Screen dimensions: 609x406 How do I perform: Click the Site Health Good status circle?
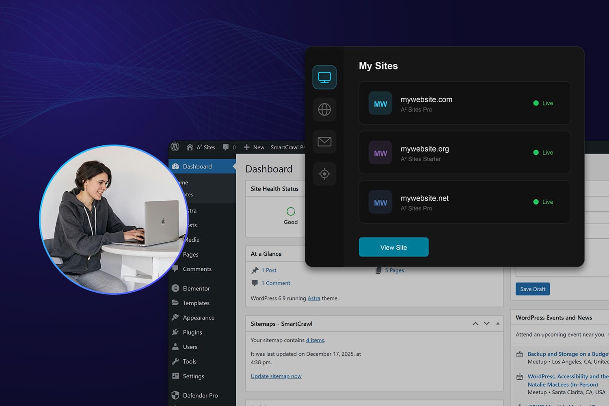(291, 212)
